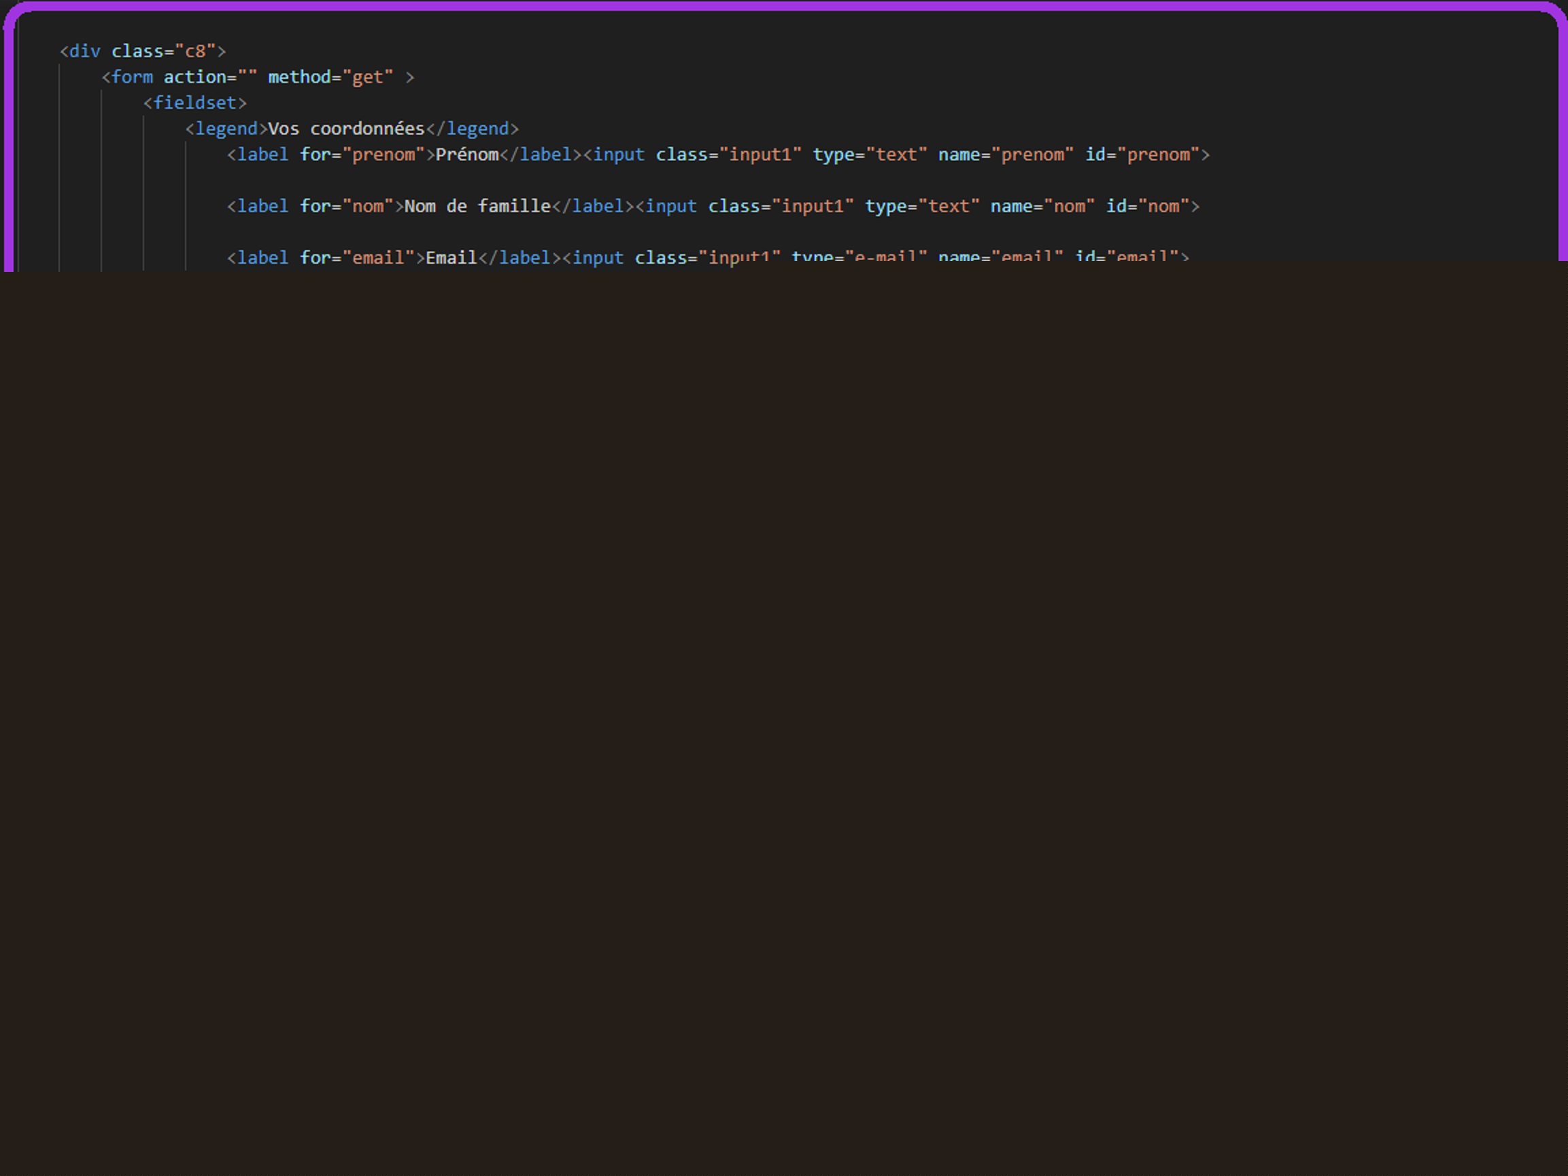
Task: Click the text "Vos coordonnées"
Action: click(x=346, y=128)
